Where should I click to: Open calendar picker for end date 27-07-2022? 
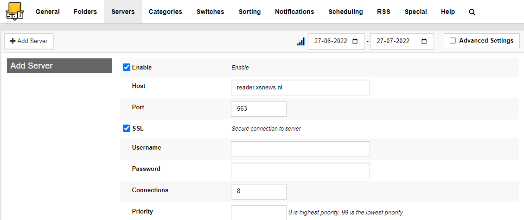[x=424, y=41]
